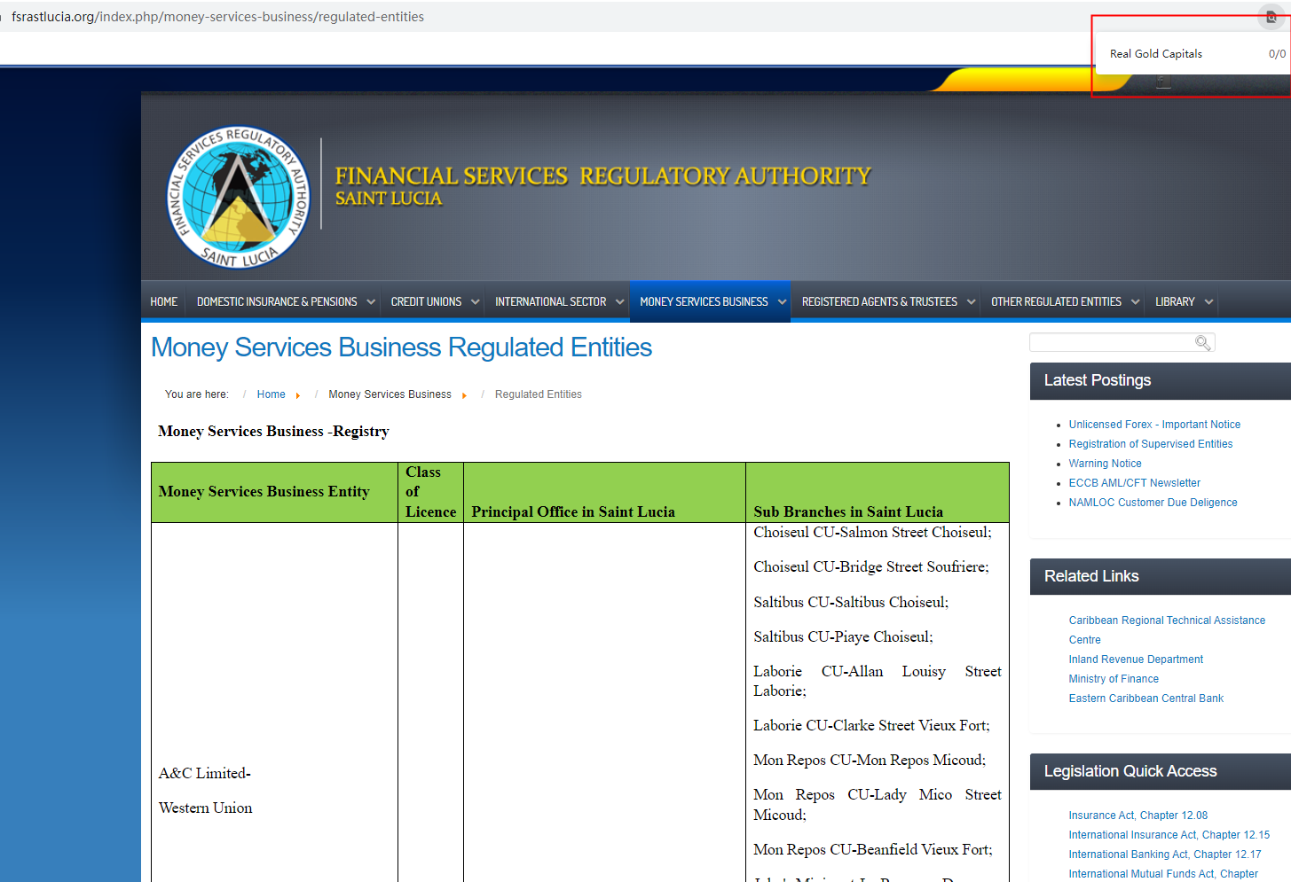Open the International Sector dropdown chevron

click(620, 302)
